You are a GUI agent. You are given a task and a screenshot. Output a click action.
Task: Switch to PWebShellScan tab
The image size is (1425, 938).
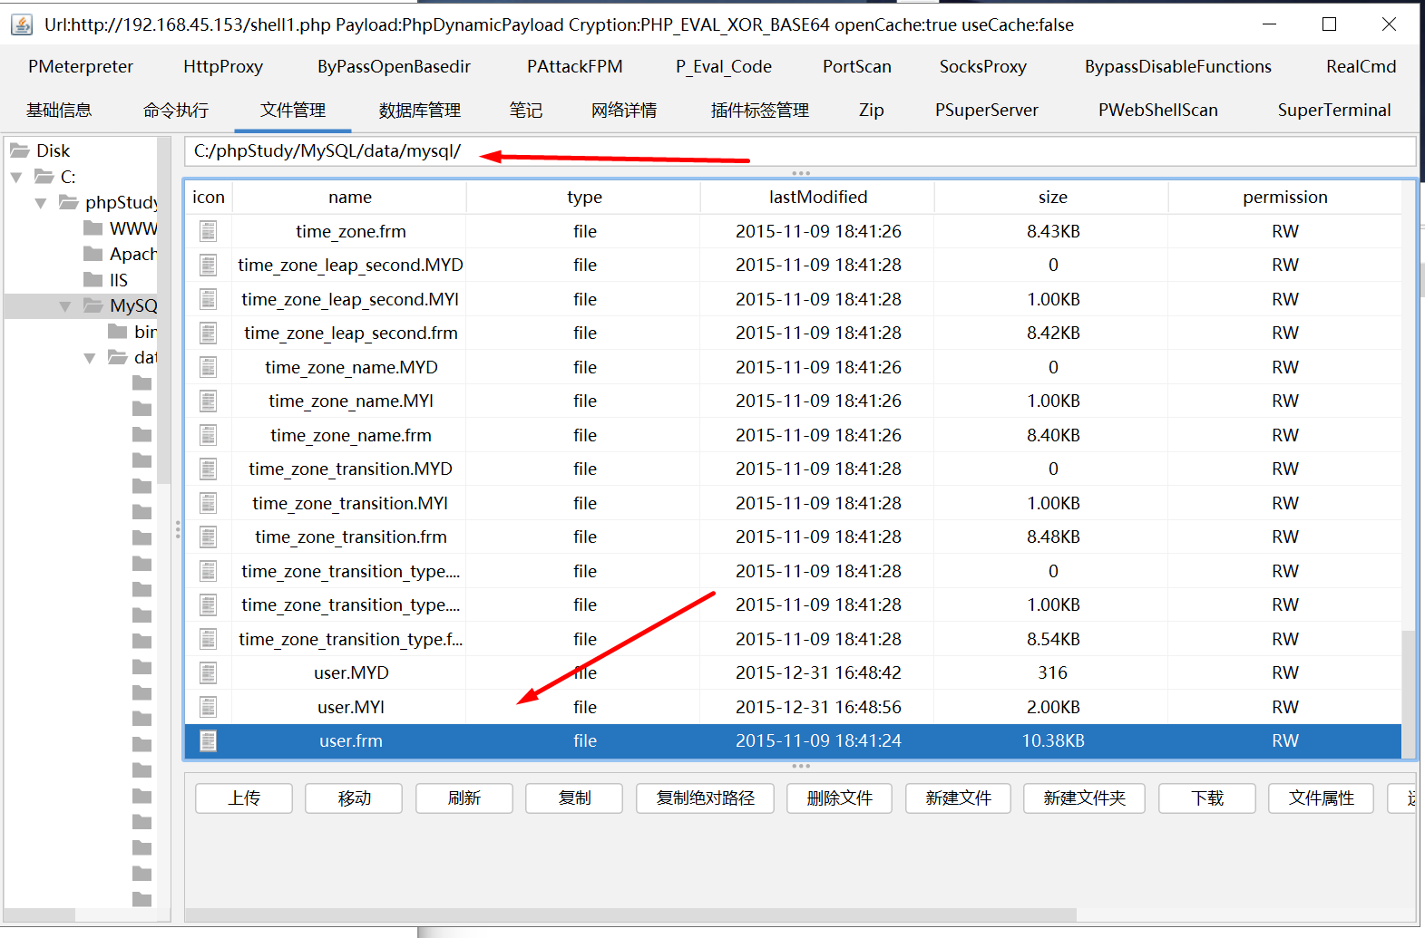[1158, 110]
